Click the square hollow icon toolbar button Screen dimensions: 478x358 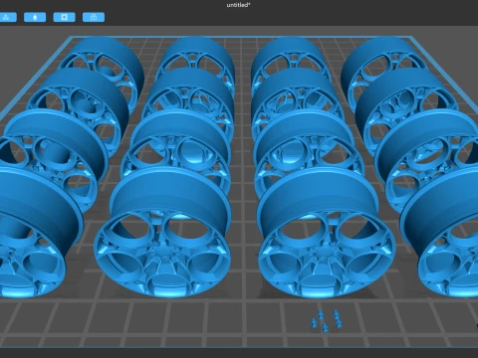[x=64, y=17]
